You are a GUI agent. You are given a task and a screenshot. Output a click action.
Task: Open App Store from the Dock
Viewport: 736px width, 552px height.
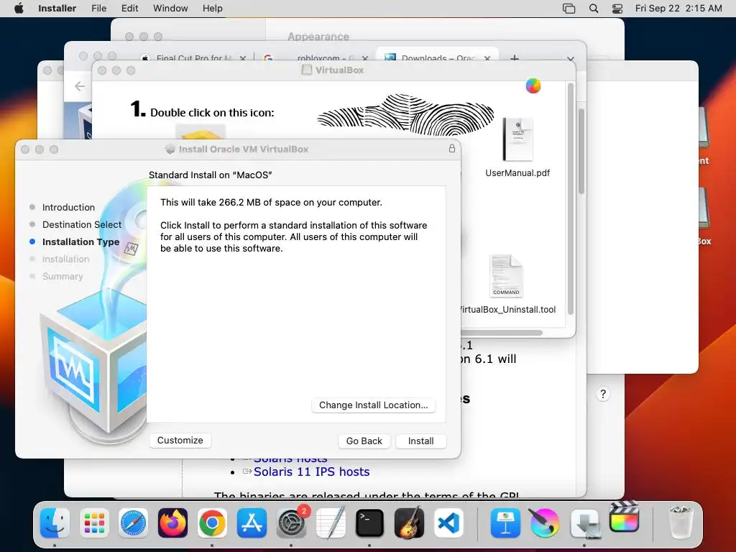pyautogui.click(x=252, y=523)
